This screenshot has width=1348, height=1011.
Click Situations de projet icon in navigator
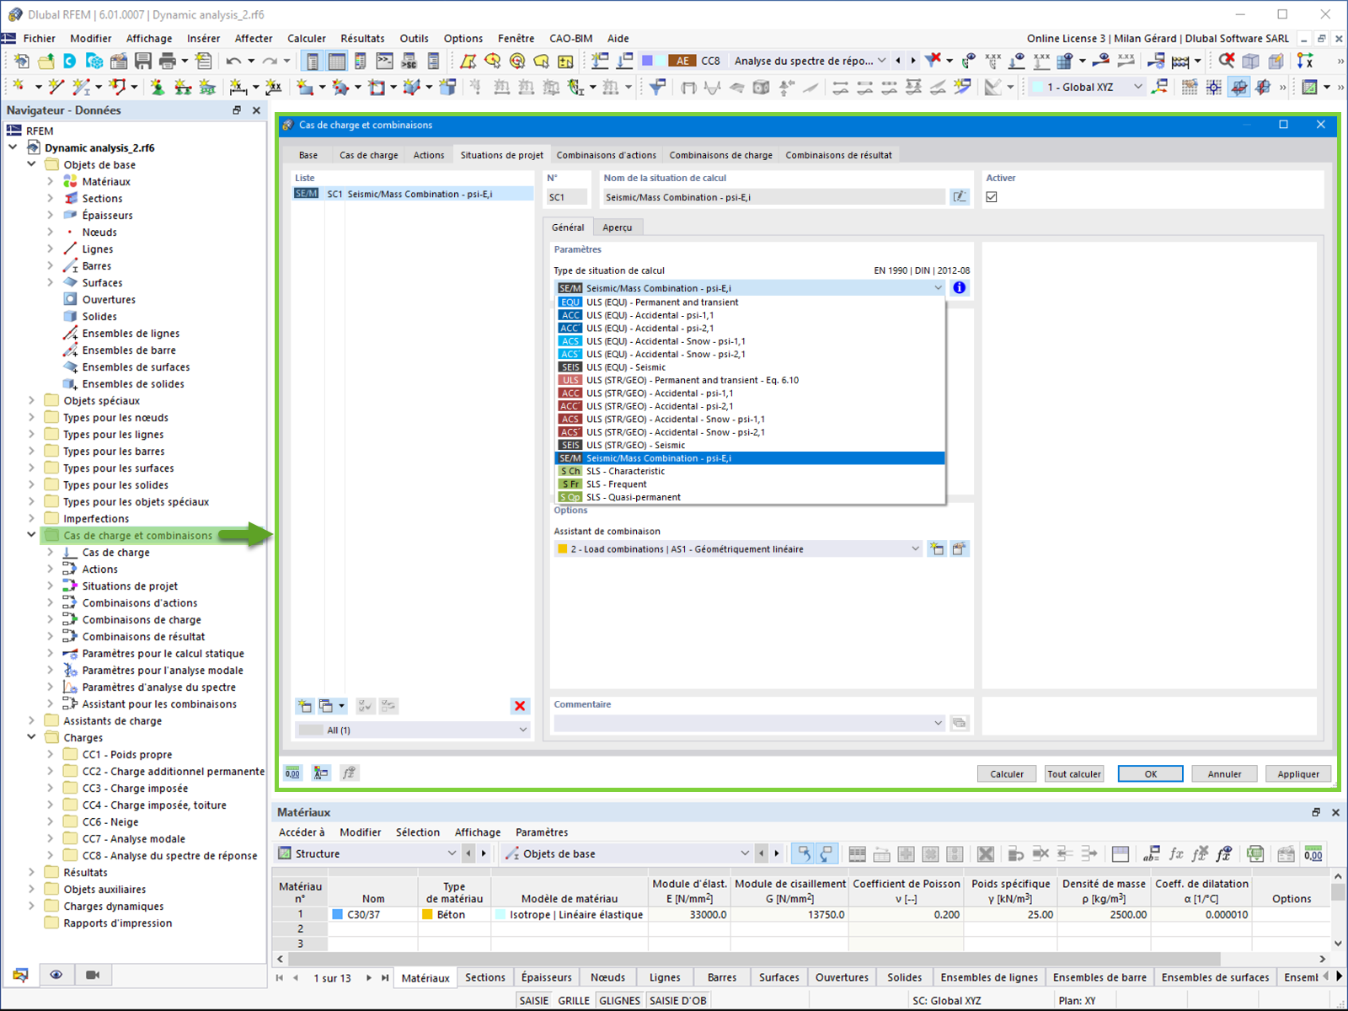click(70, 586)
